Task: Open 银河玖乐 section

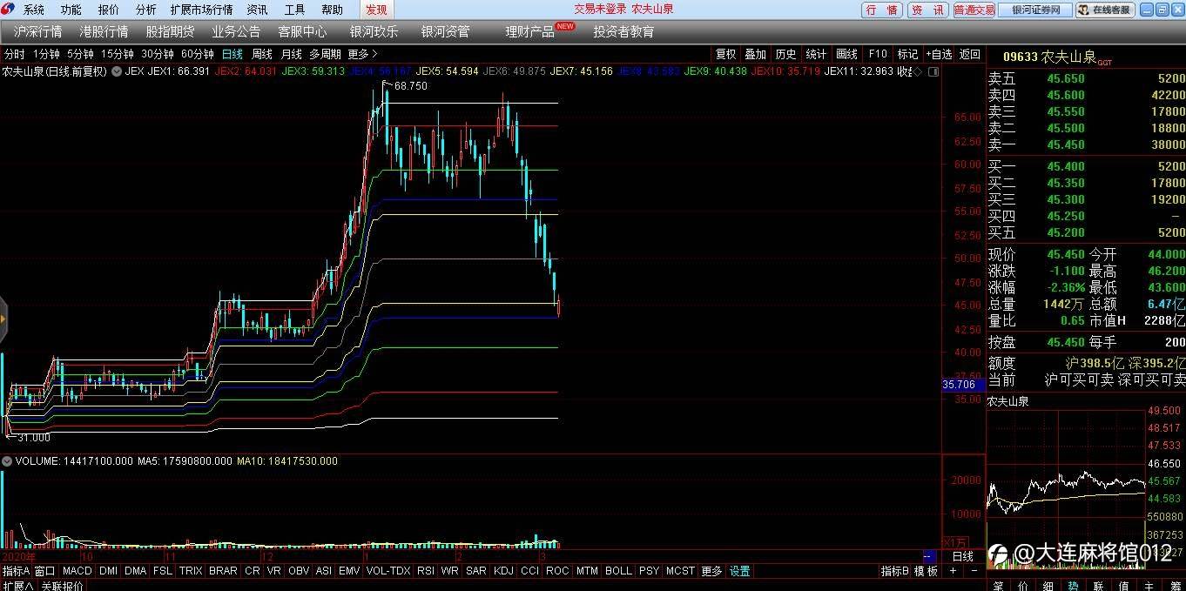Action: (x=374, y=31)
